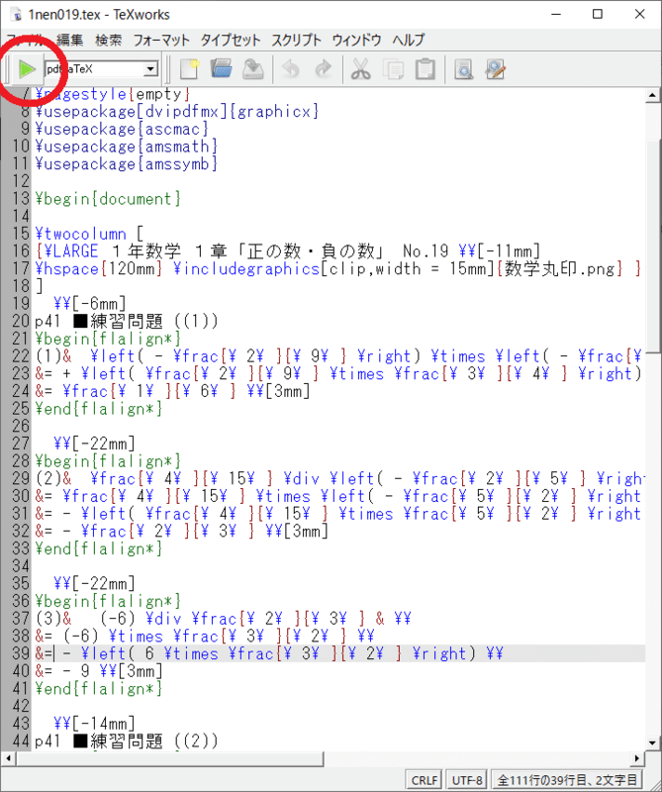Minimize the TeXworks window
The width and height of the screenshot is (662, 792).
[556, 14]
